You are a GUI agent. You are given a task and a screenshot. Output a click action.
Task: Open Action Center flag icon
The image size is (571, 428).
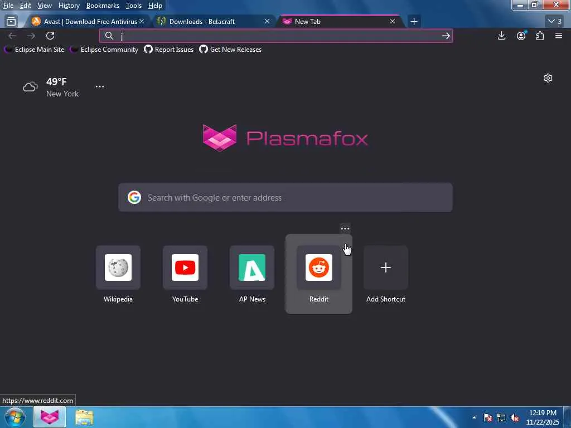click(488, 417)
